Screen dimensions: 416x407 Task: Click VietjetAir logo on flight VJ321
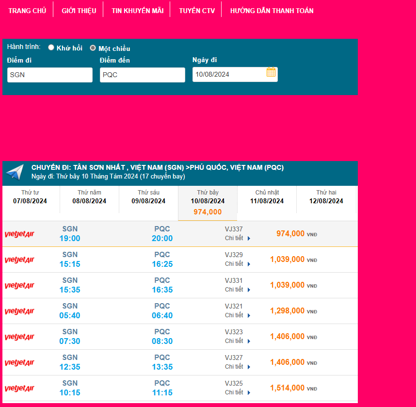[x=19, y=311]
